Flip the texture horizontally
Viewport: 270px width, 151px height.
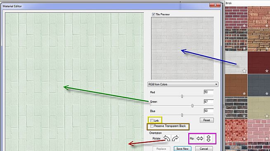point(200,139)
